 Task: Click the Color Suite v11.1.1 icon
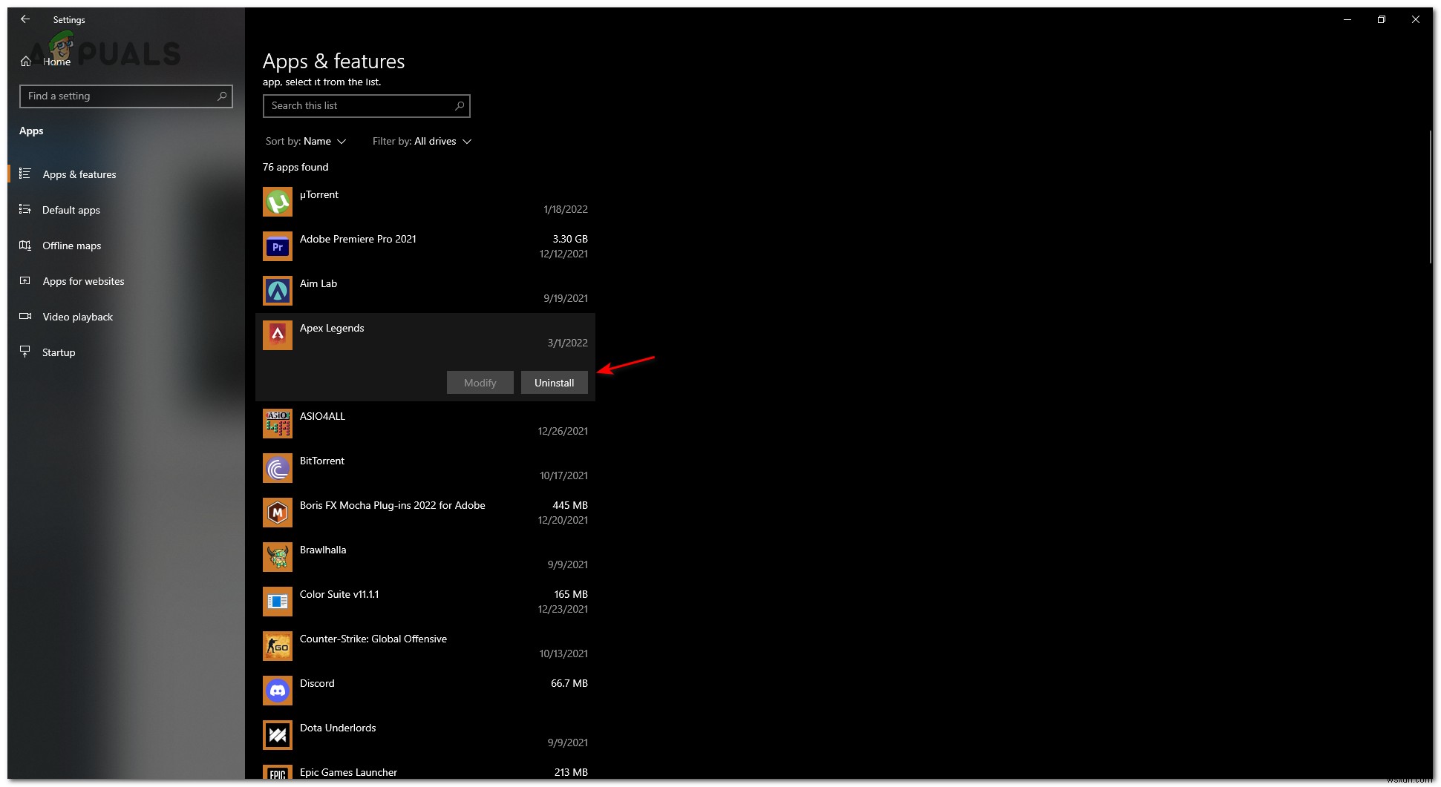(277, 602)
